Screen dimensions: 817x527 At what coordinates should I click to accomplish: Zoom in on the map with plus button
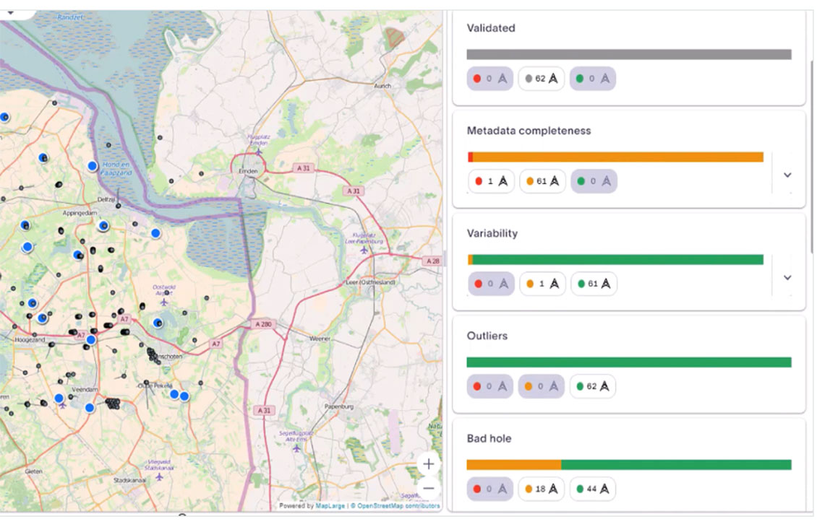click(429, 463)
